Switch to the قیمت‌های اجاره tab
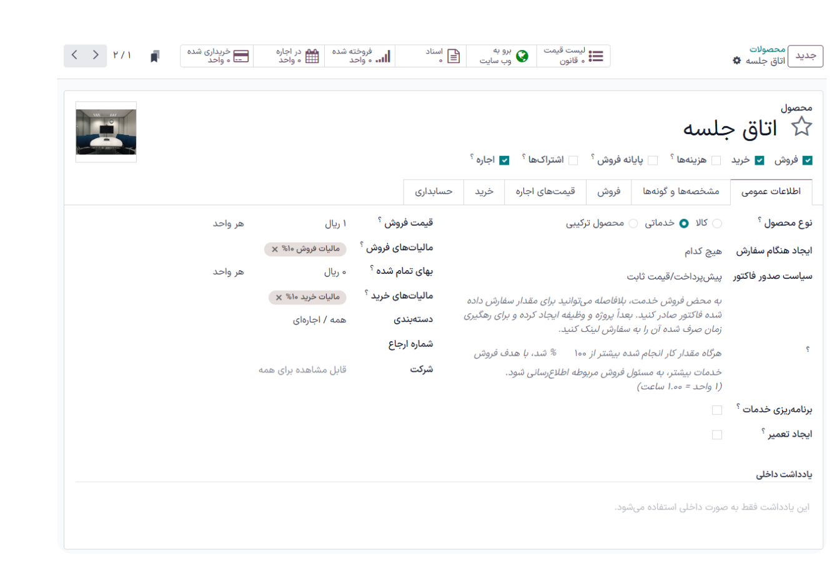Image resolution: width=837 pixels, height=564 pixels. [545, 192]
